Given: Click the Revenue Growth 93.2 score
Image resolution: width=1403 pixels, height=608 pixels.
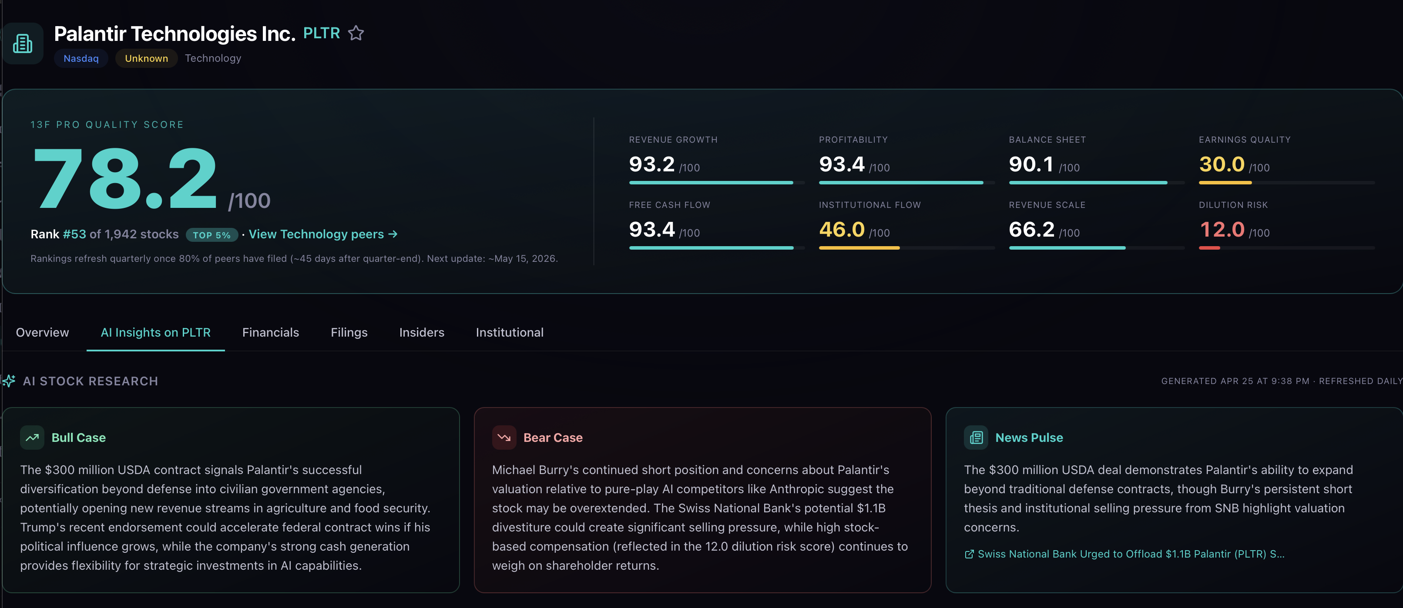Looking at the screenshot, I should tap(652, 164).
